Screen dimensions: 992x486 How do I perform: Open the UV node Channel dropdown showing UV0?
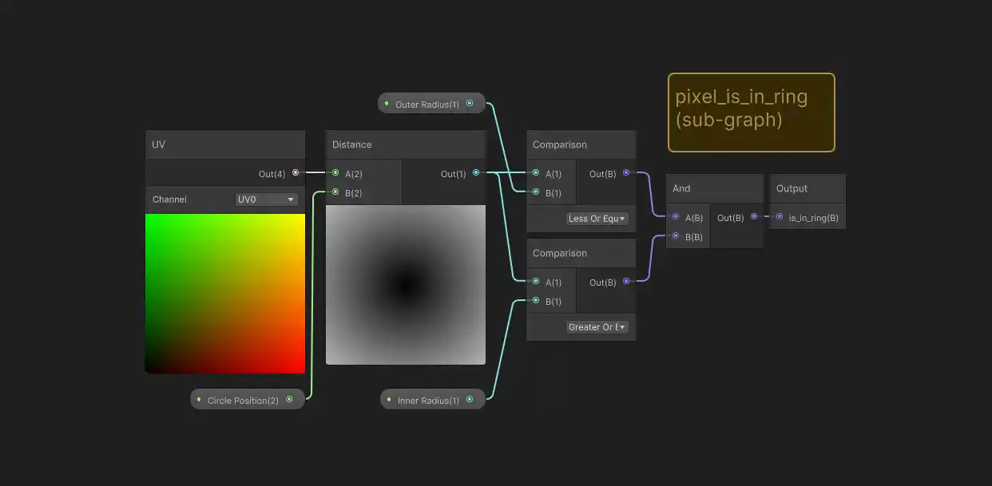pyautogui.click(x=267, y=200)
